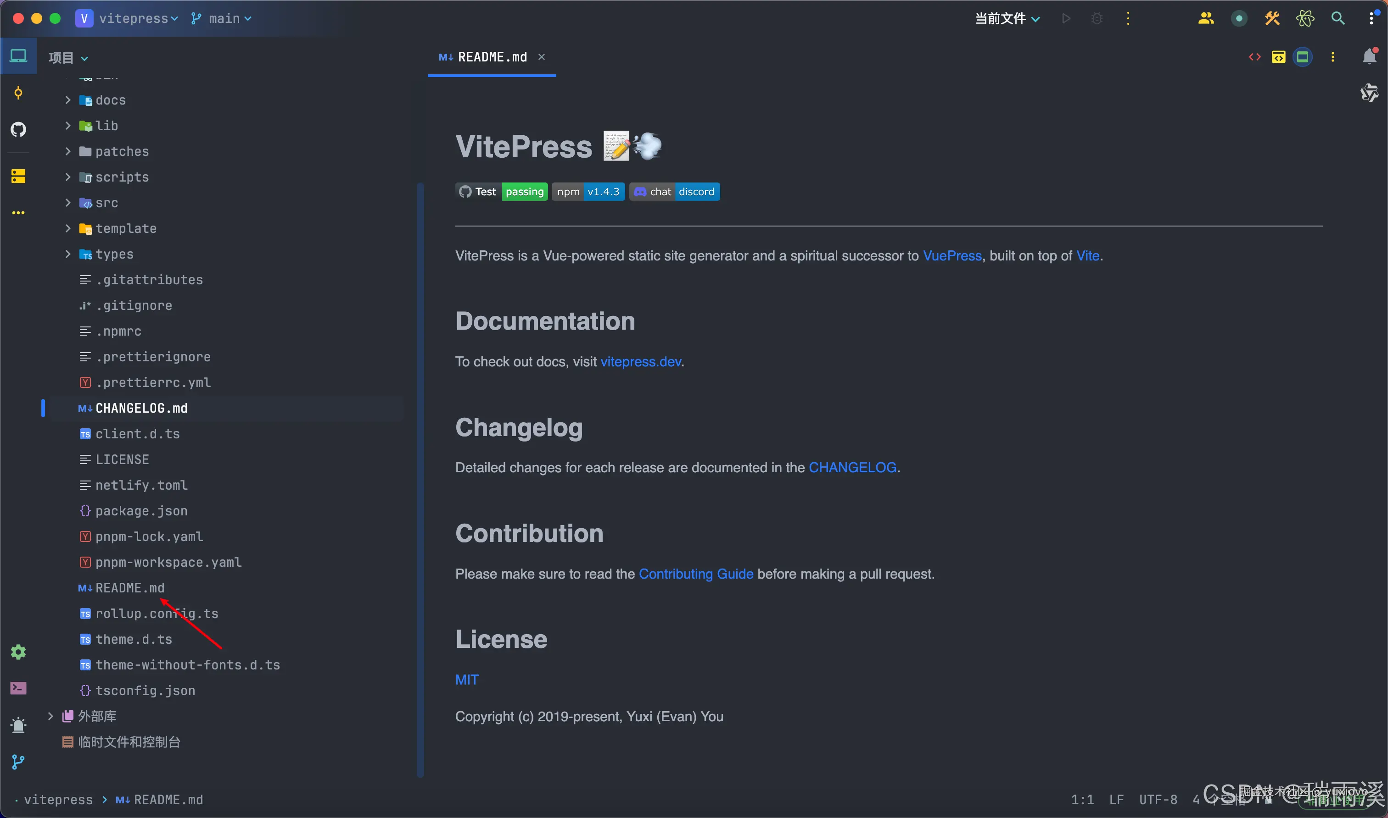Open the Commit tool window icon
Screen dimensions: 1388x818
[18, 93]
